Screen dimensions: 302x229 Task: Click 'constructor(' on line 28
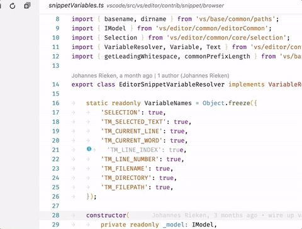tap(108, 215)
